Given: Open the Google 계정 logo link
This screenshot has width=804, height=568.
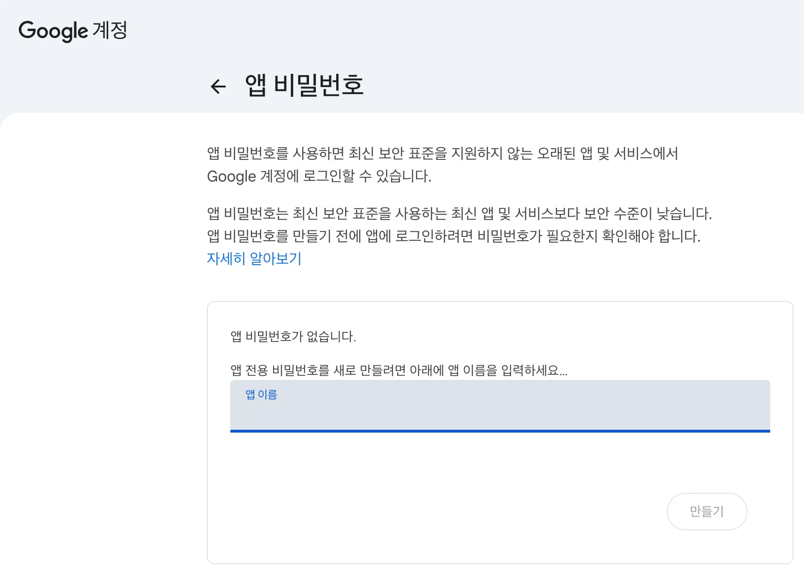Looking at the screenshot, I should [73, 31].
